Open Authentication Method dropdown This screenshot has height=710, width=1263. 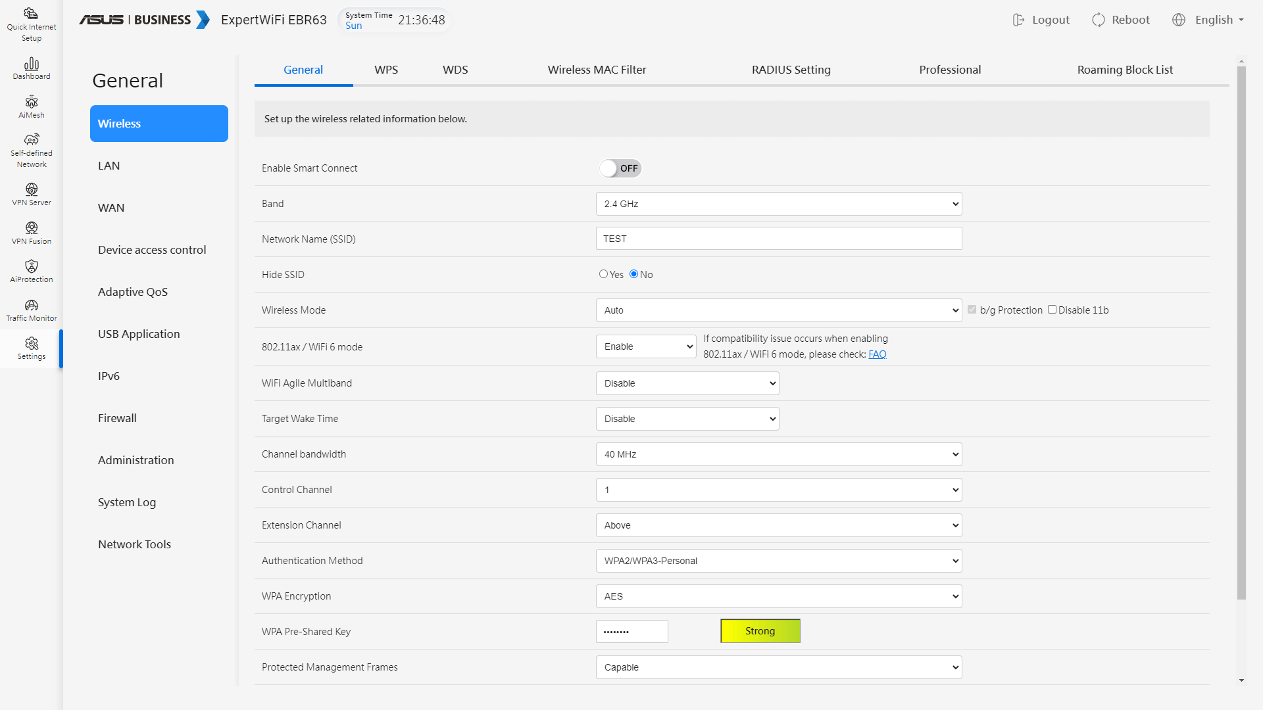tap(779, 561)
